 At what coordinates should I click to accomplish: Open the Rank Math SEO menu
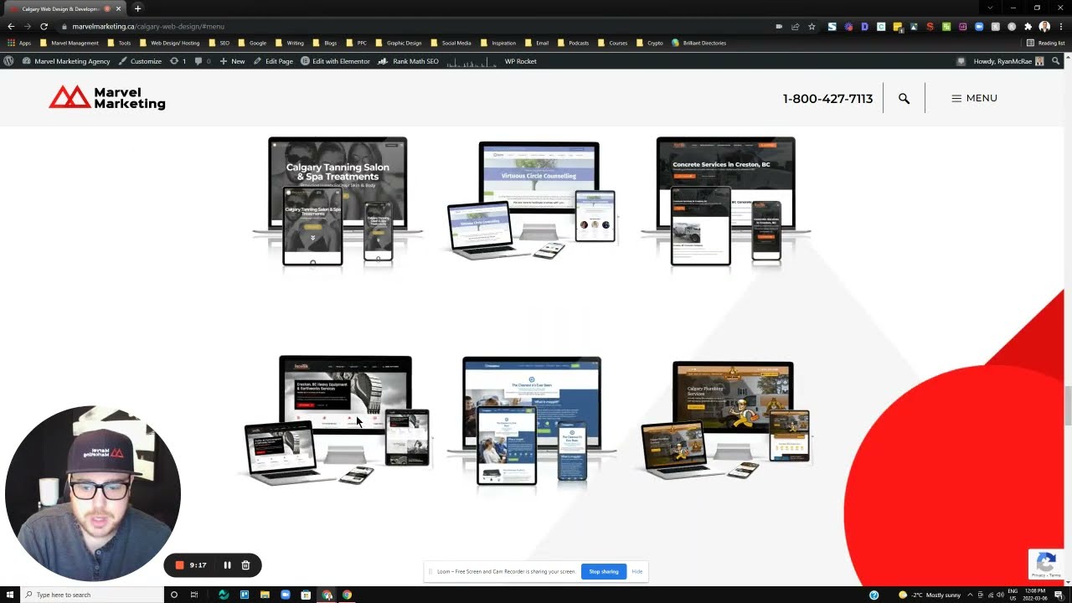409,61
